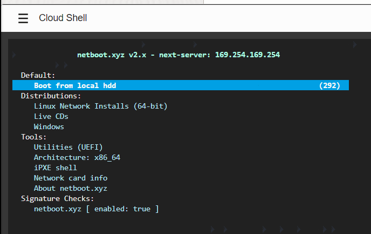Click the 'Tools:' section heading

click(33, 137)
